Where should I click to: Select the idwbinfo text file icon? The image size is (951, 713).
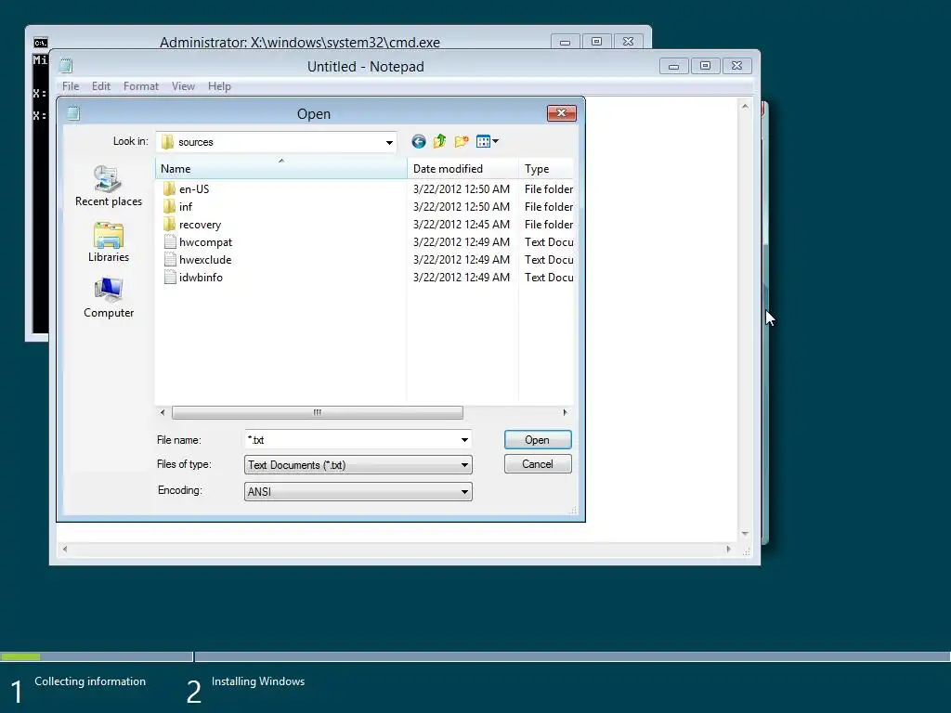tap(171, 277)
